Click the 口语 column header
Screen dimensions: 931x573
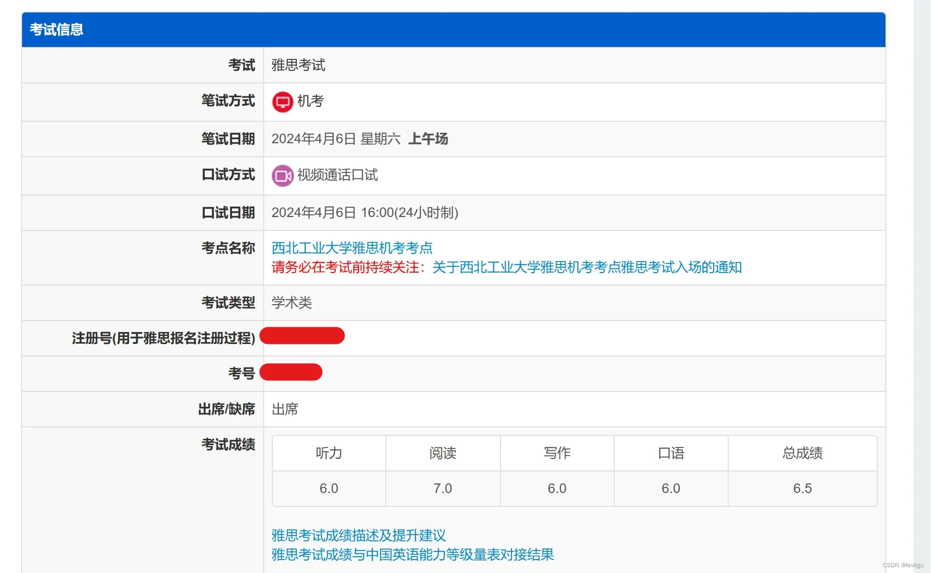click(671, 453)
